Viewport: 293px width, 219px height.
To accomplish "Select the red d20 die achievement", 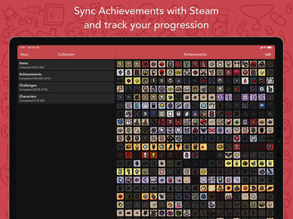I will pyautogui.click(x=203, y=81).
